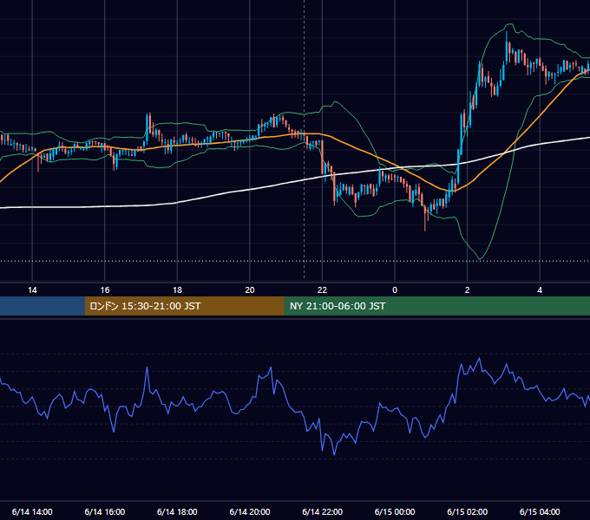Click the 0 hour label on price chart axis
This screenshot has height=520, width=590.
point(395,290)
